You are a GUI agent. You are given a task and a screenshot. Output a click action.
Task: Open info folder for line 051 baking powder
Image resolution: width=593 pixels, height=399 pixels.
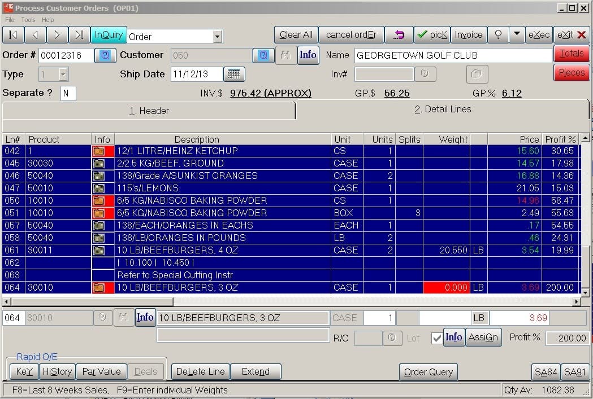click(99, 213)
